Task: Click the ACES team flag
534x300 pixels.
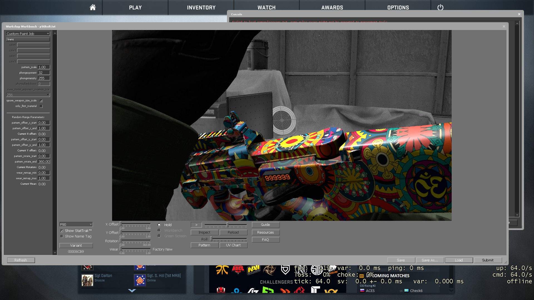Action: click(362, 291)
